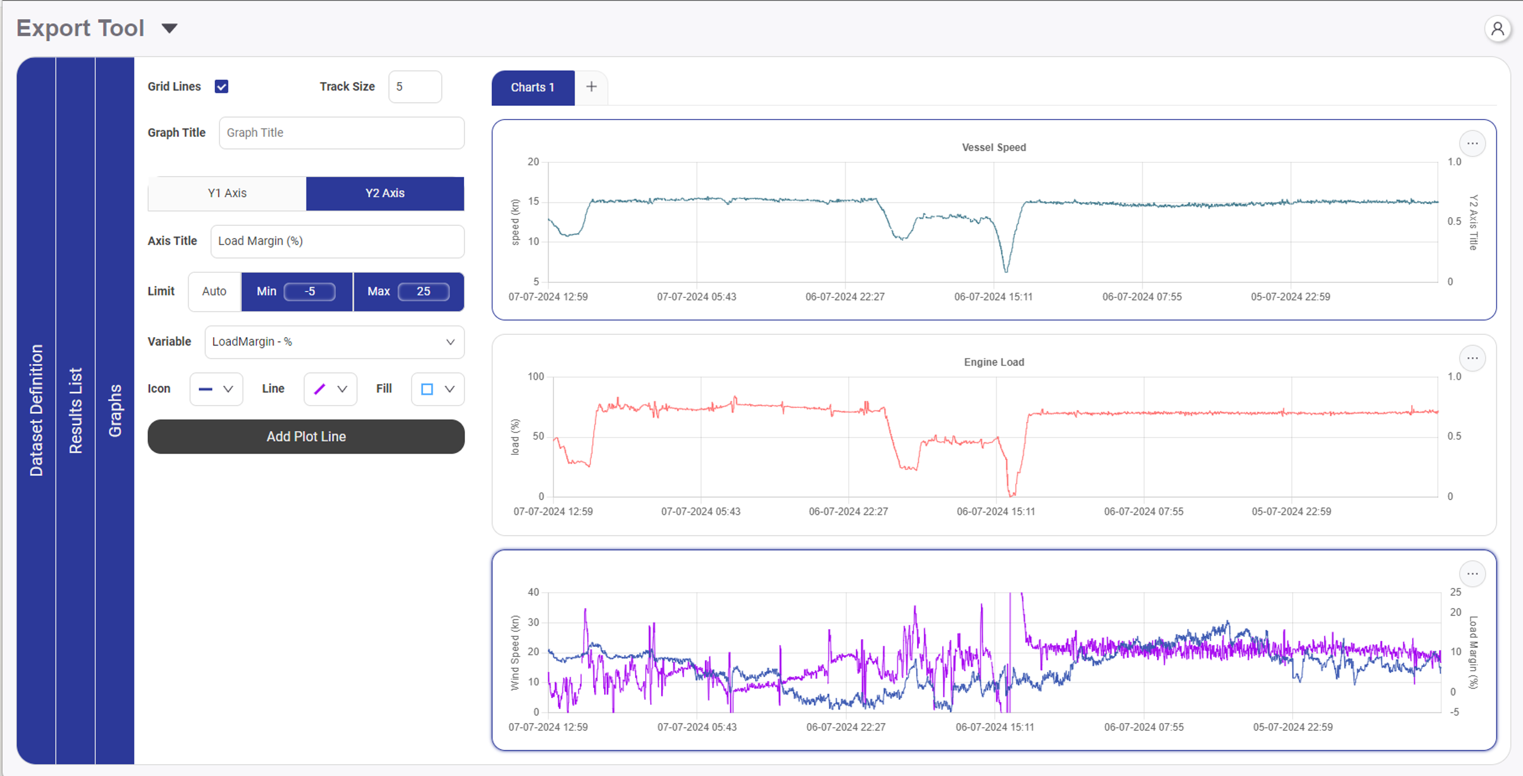Screen dimensions: 1523x776
Task: Open the user profile icon
Action: (x=1497, y=29)
